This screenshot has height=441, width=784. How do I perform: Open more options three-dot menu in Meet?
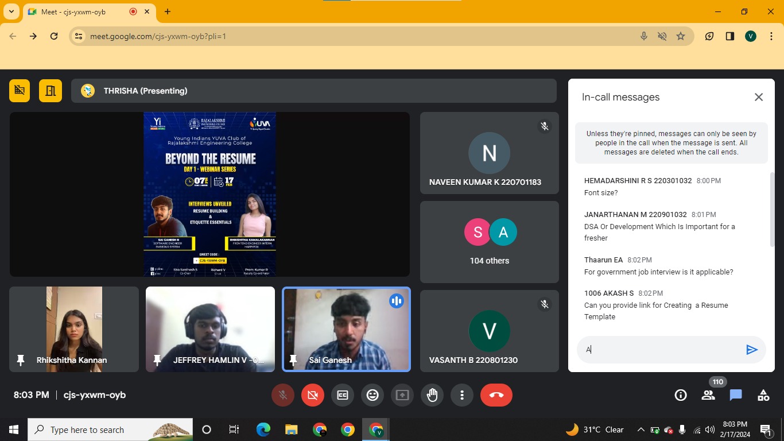(462, 395)
